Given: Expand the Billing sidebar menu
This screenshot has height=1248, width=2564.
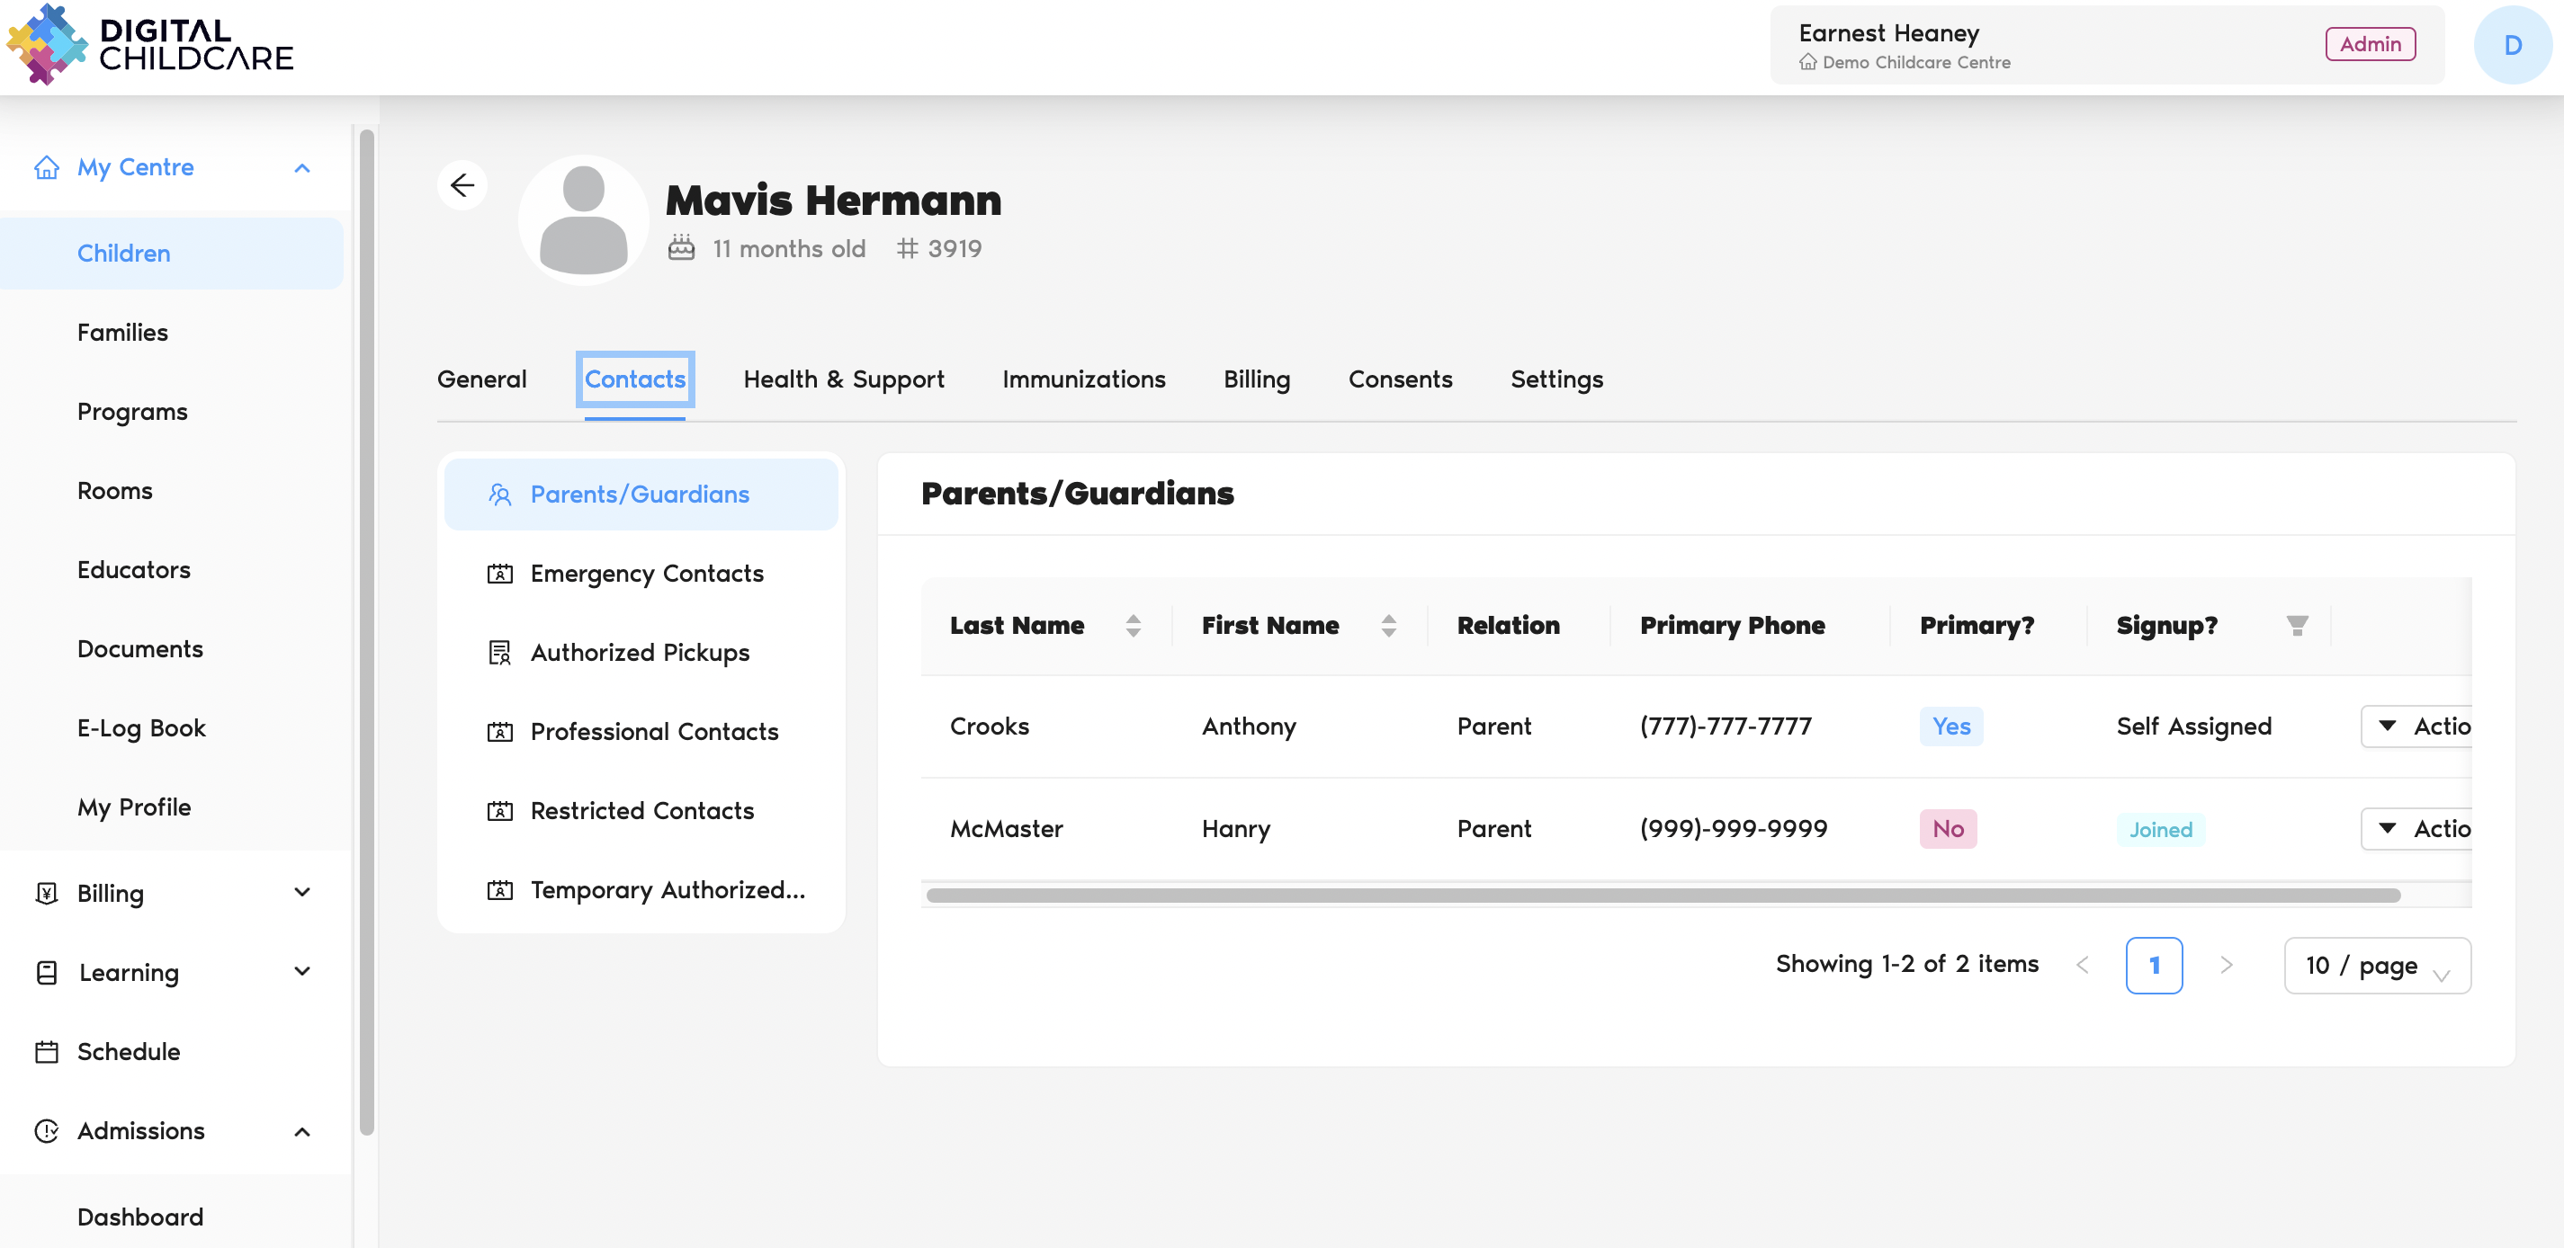Looking at the screenshot, I should pos(301,892).
